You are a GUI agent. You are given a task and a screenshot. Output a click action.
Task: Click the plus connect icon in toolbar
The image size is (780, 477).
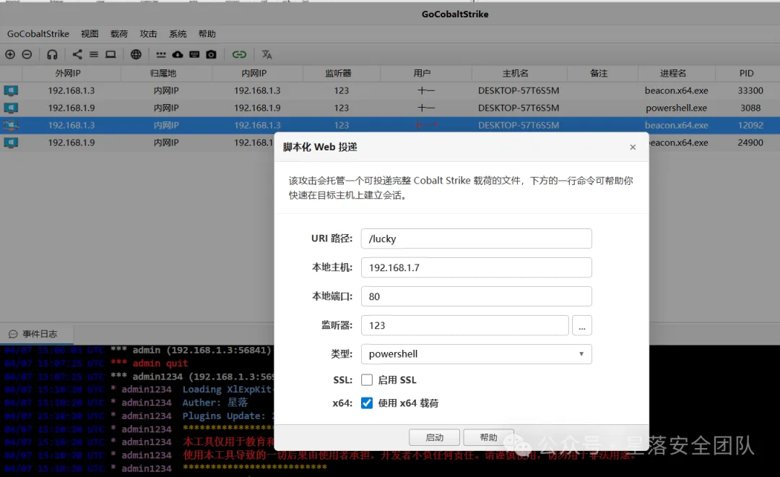(10, 54)
